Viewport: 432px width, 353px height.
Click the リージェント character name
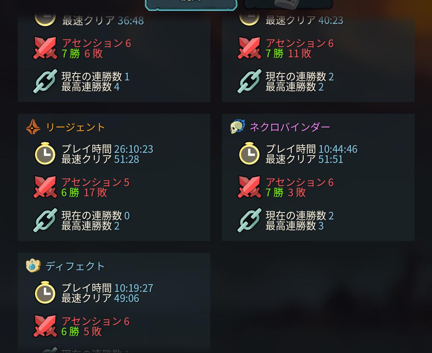pos(75,127)
